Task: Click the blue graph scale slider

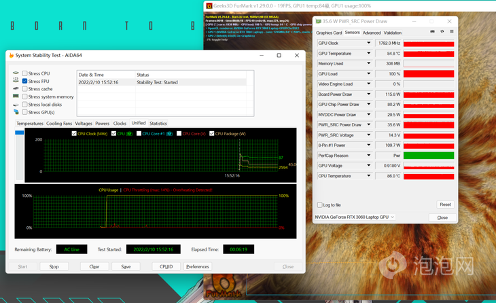Action: click(19, 132)
